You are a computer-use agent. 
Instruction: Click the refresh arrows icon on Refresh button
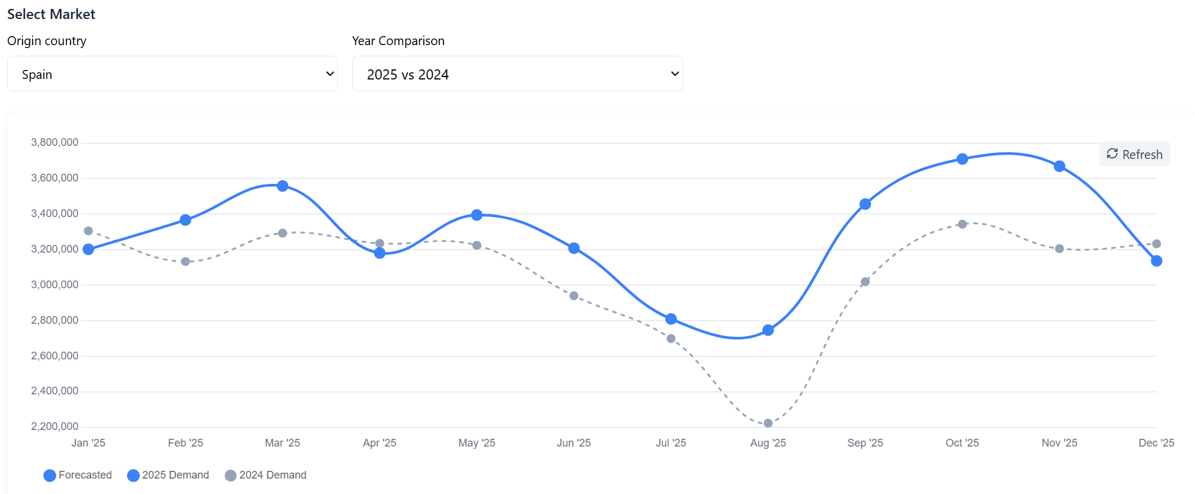coord(1113,154)
